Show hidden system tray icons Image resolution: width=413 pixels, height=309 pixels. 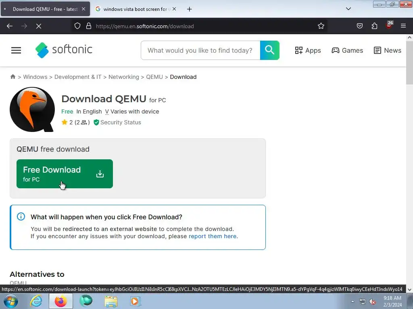click(353, 302)
